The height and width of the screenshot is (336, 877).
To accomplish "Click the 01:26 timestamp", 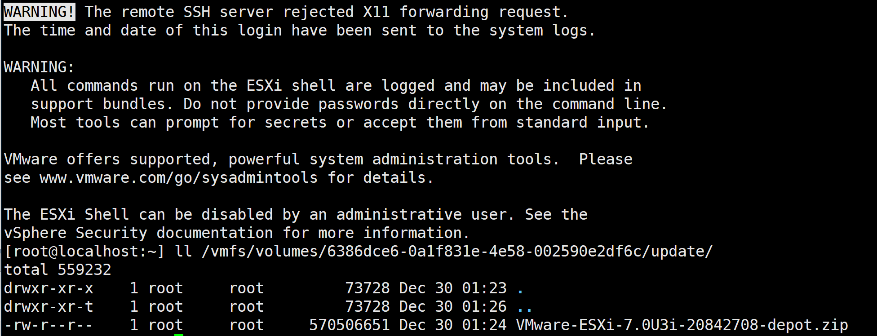I will [x=484, y=306].
